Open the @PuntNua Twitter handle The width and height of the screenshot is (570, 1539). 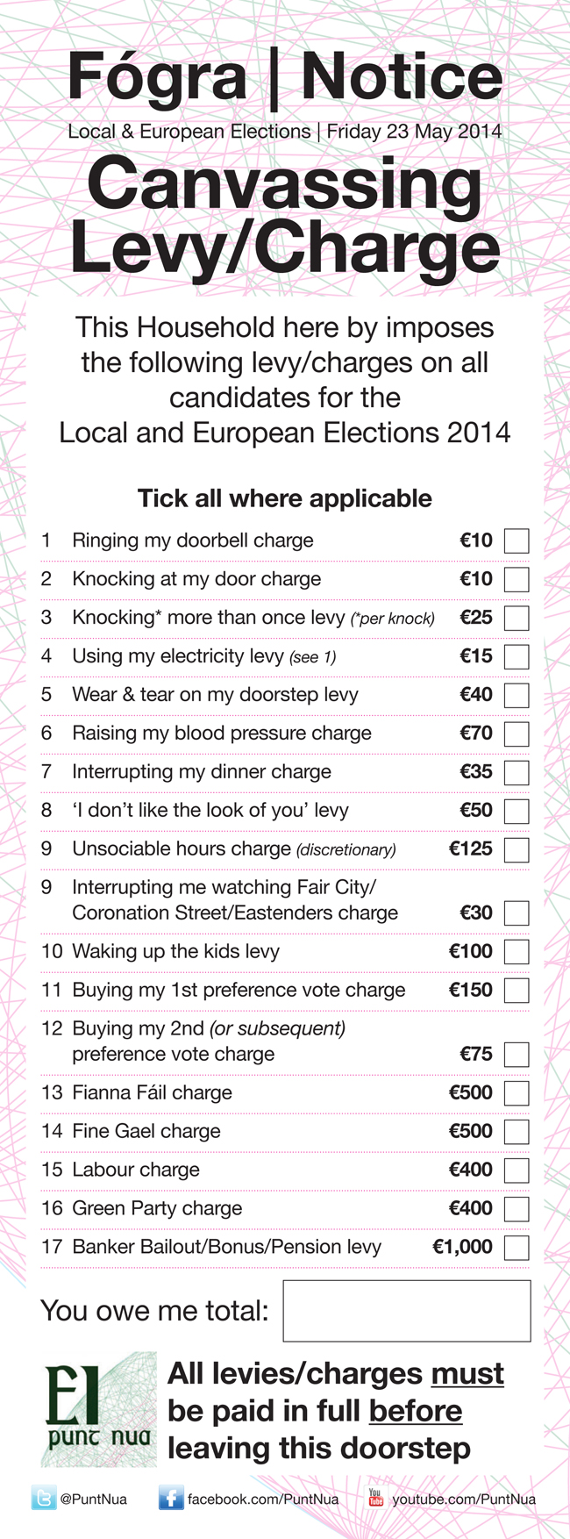[x=93, y=1500]
